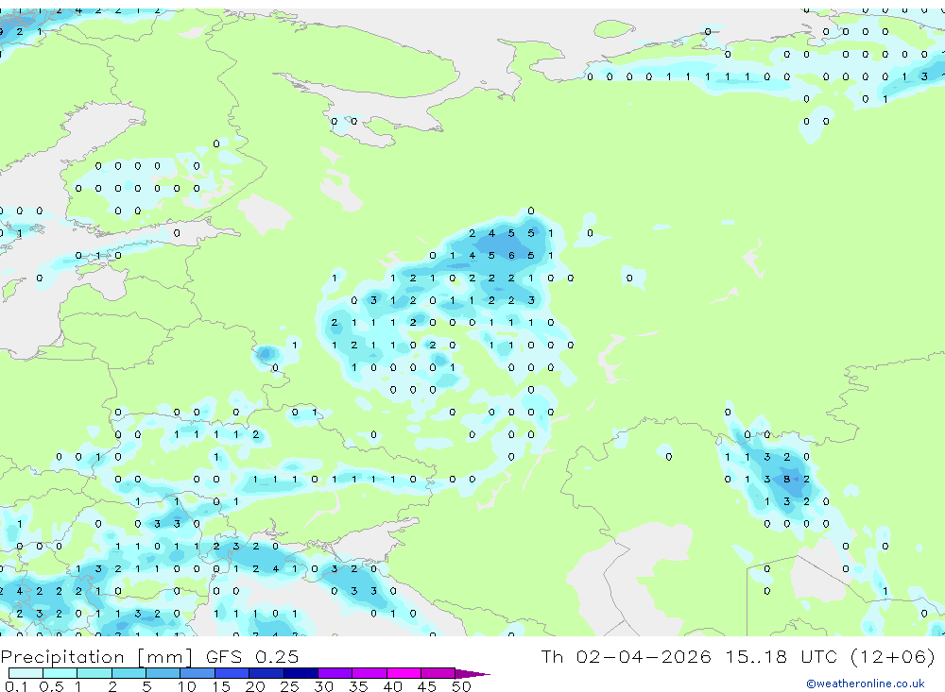The image size is (945, 692).
Task: Click the legend label '45'
Action: point(427,686)
